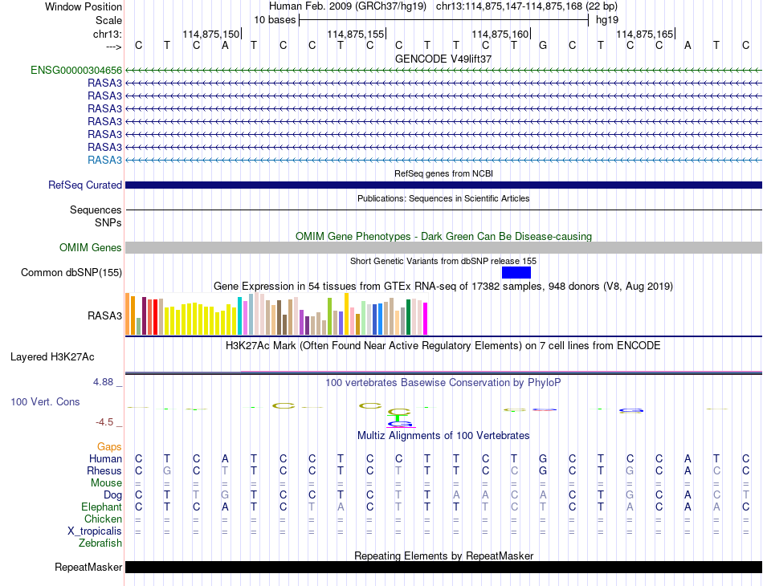
Task: Click the GENCODE V49lift37 track title
Action: pos(443,59)
